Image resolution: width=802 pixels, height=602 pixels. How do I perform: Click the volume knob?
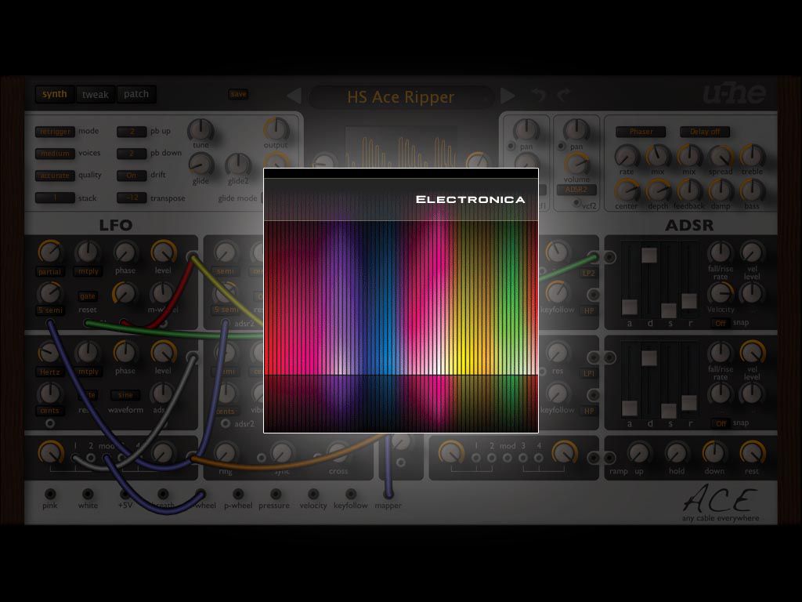(x=576, y=165)
